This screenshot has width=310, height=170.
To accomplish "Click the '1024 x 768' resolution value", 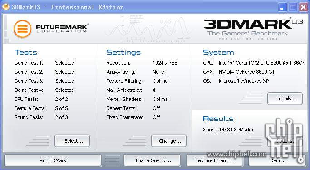I will (x=165, y=63).
